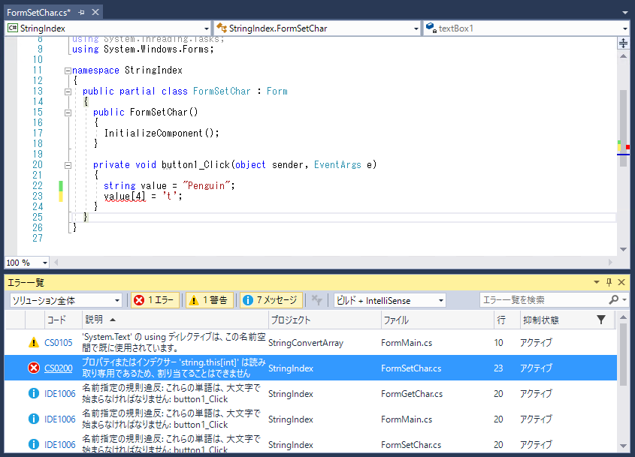Toggle the 1 error filter button
The width and height of the screenshot is (635, 457).
point(155,300)
